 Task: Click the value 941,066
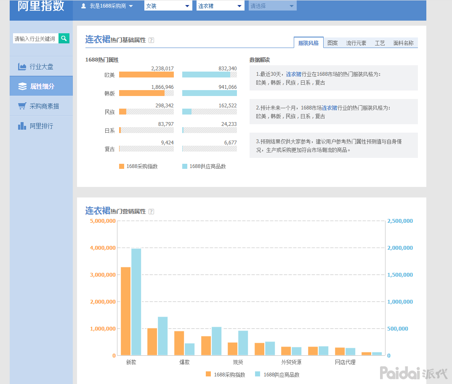point(227,87)
